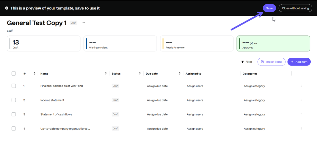Viewport: 317px width, 156px height.
Task: Assign category for Income statement
Action: click(254, 100)
